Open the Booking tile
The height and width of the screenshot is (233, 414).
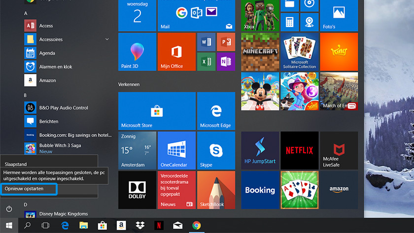coord(260,190)
